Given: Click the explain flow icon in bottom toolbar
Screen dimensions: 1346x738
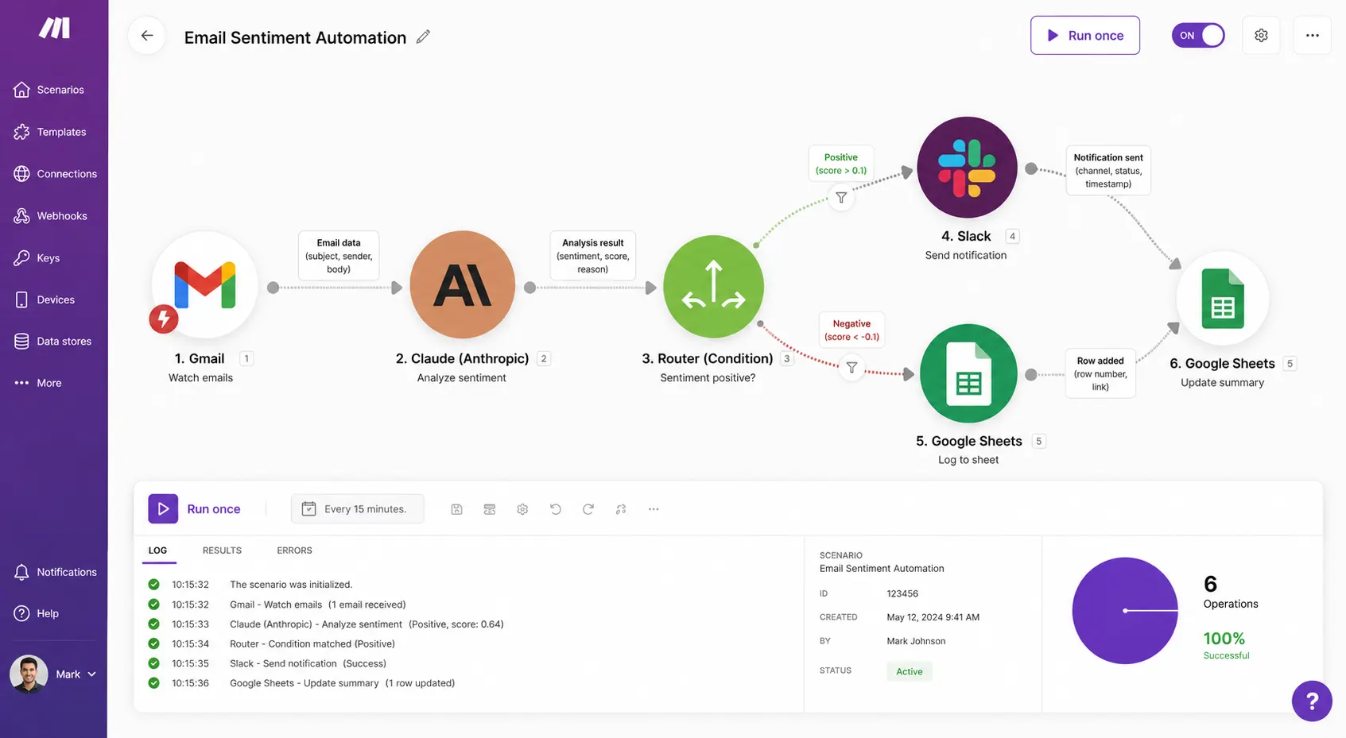Looking at the screenshot, I should click(x=621, y=509).
